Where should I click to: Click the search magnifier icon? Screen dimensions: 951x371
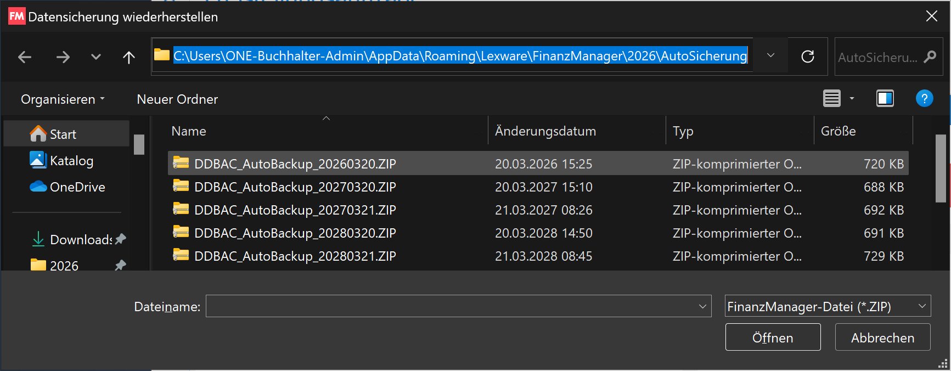pos(930,57)
